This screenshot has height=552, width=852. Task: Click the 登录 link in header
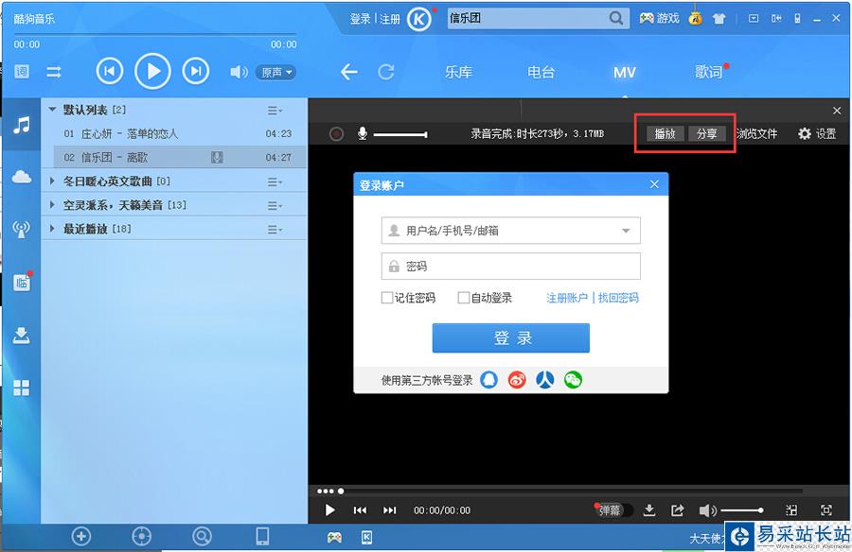point(360,19)
